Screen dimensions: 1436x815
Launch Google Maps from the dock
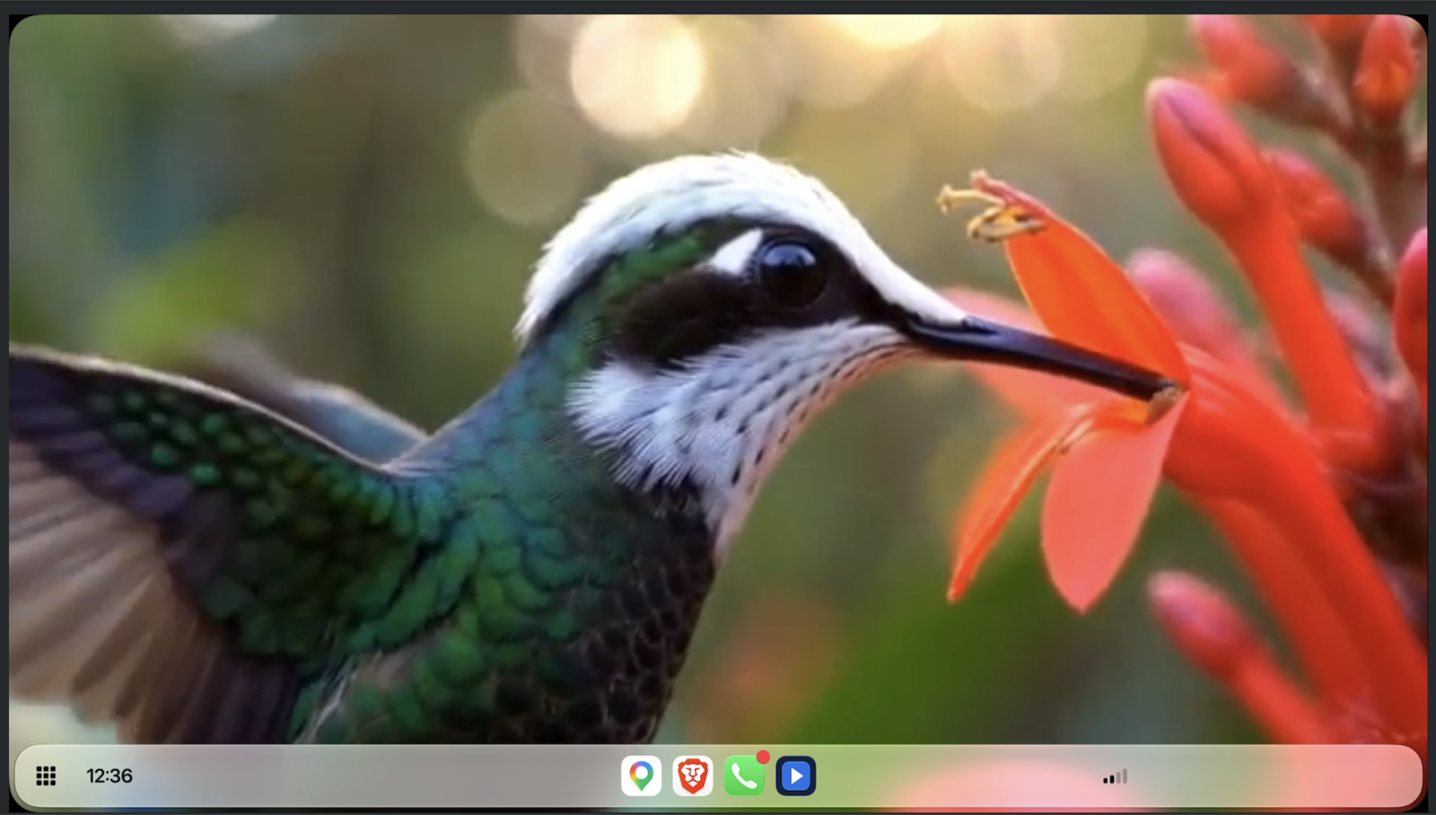coord(641,776)
